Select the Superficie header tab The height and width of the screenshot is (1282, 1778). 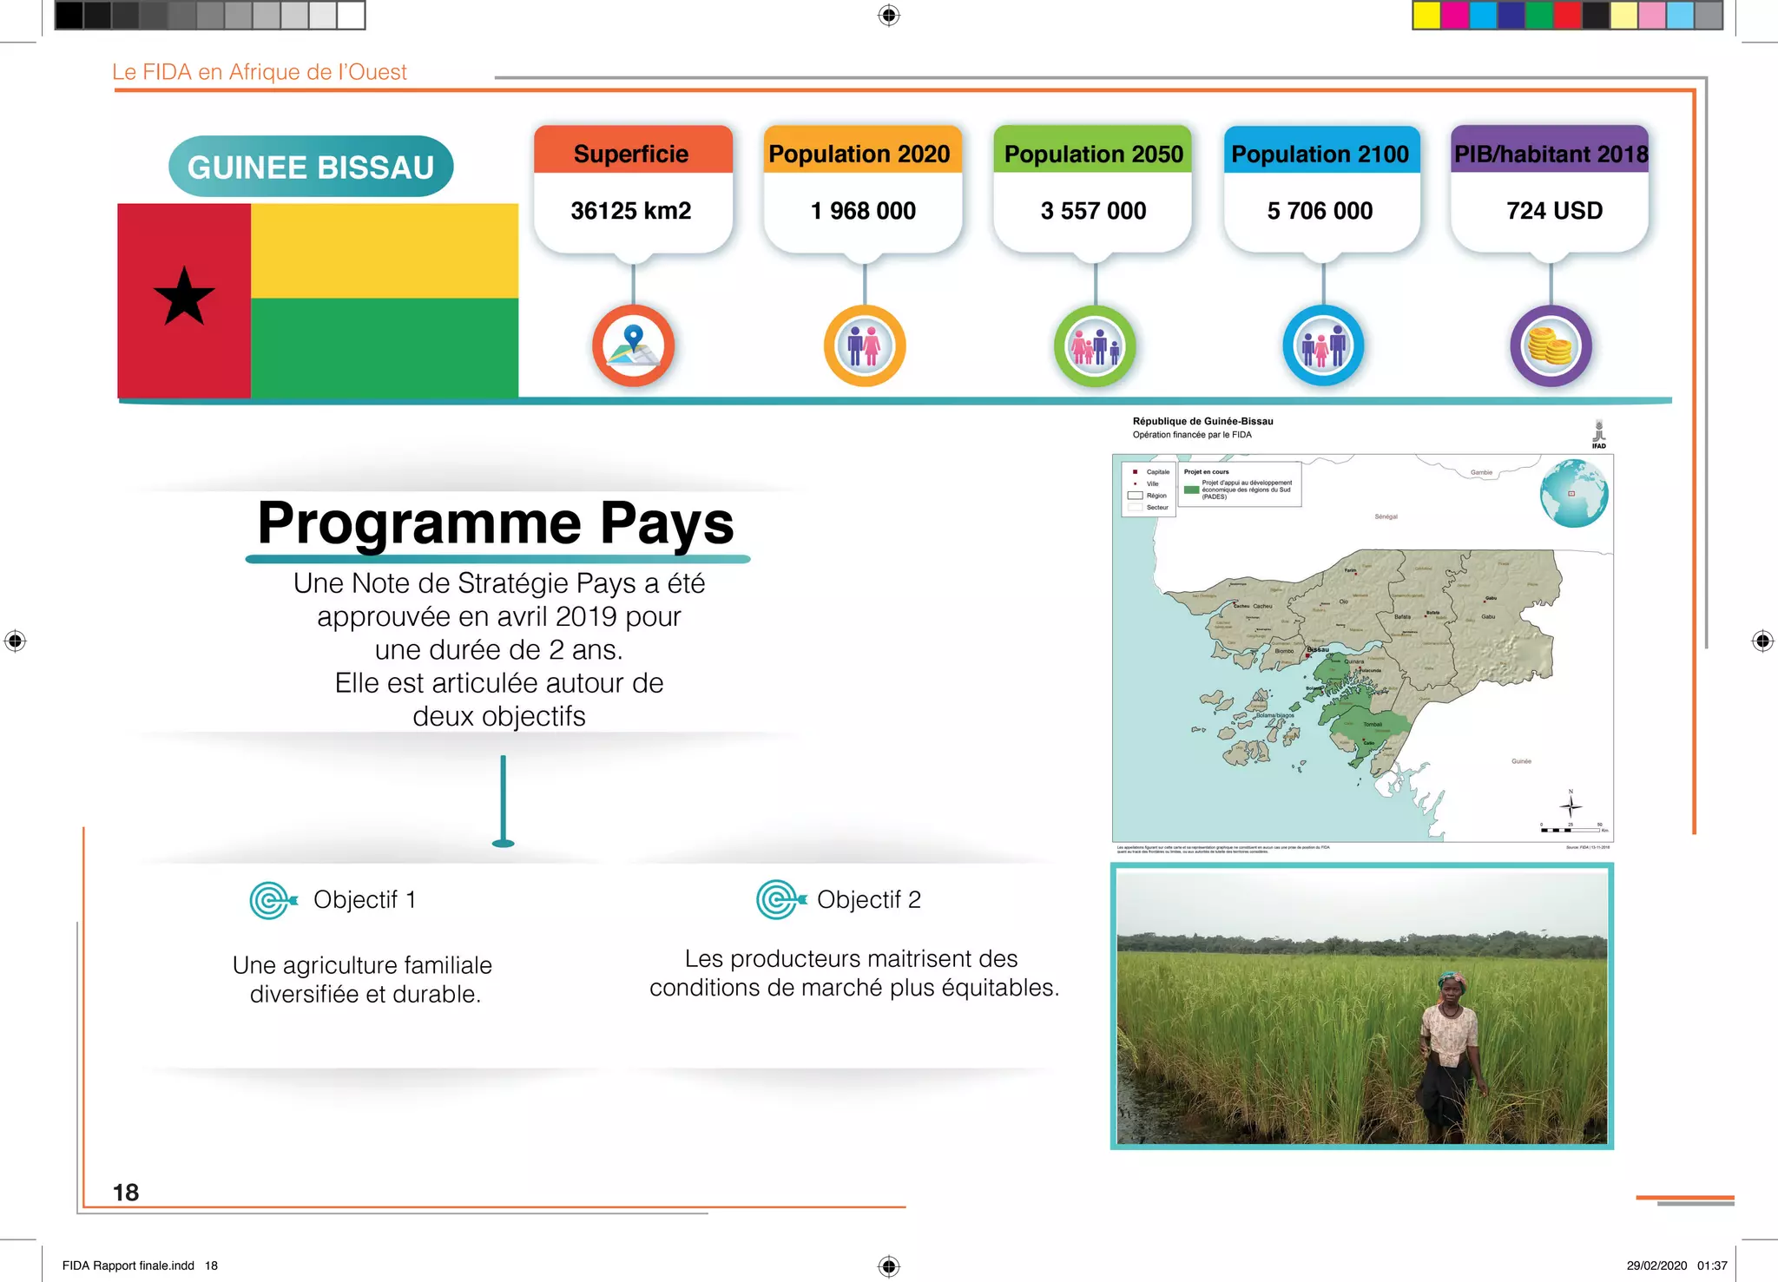tap(632, 154)
